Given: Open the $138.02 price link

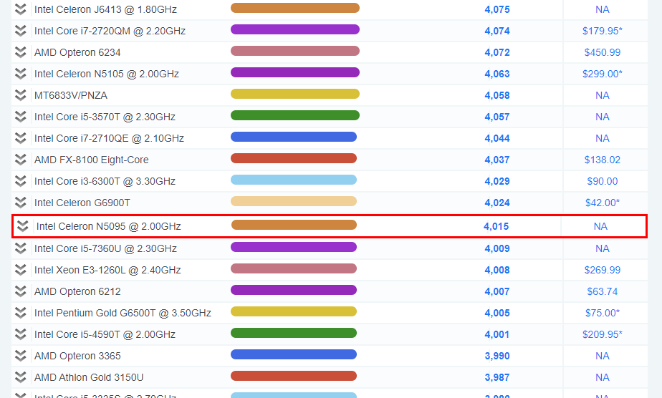Looking at the screenshot, I should pos(602,160).
